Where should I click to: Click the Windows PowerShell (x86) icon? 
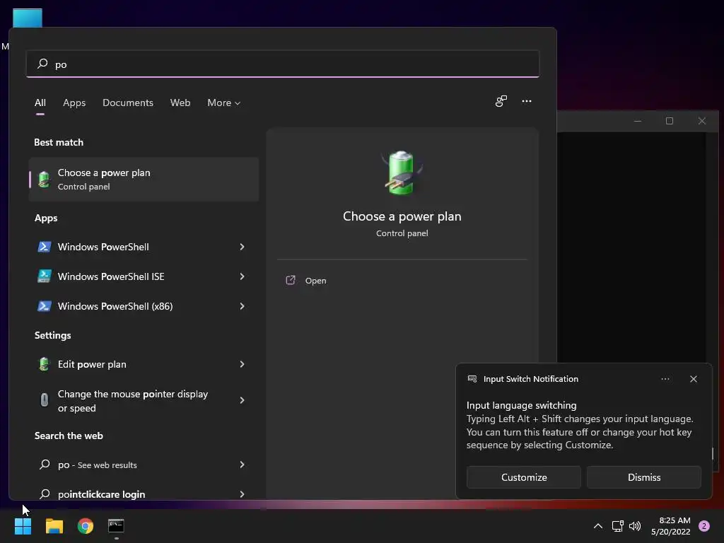click(x=44, y=306)
